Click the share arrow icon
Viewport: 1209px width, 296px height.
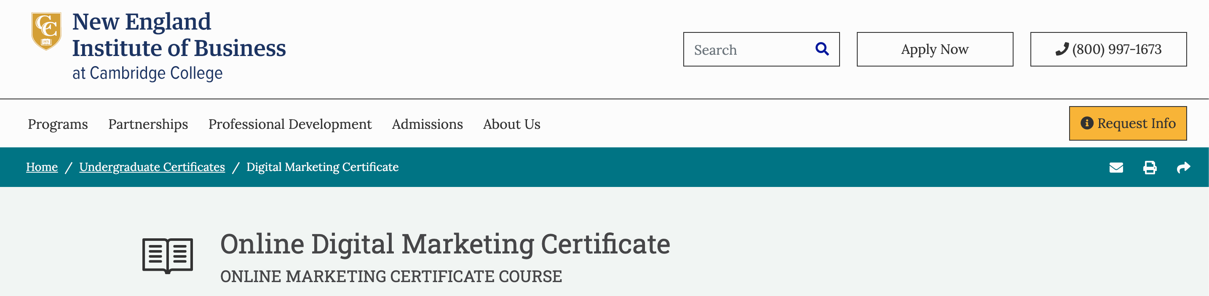1184,168
